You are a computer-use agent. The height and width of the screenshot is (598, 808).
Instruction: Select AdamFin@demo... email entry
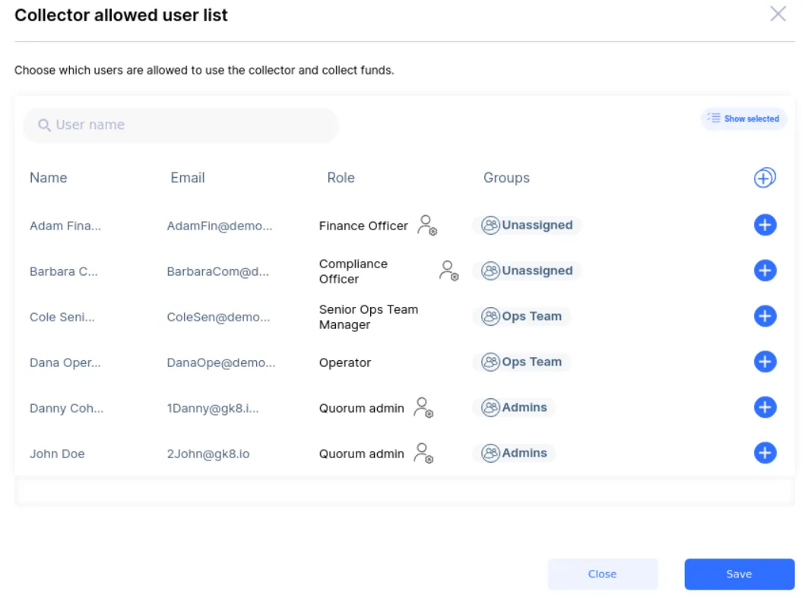(x=220, y=226)
